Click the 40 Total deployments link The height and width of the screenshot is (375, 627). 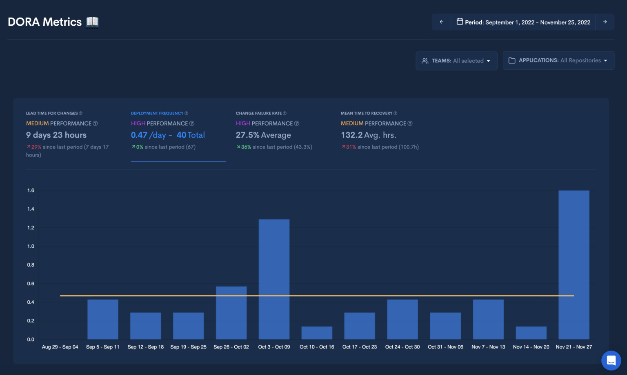coord(191,135)
